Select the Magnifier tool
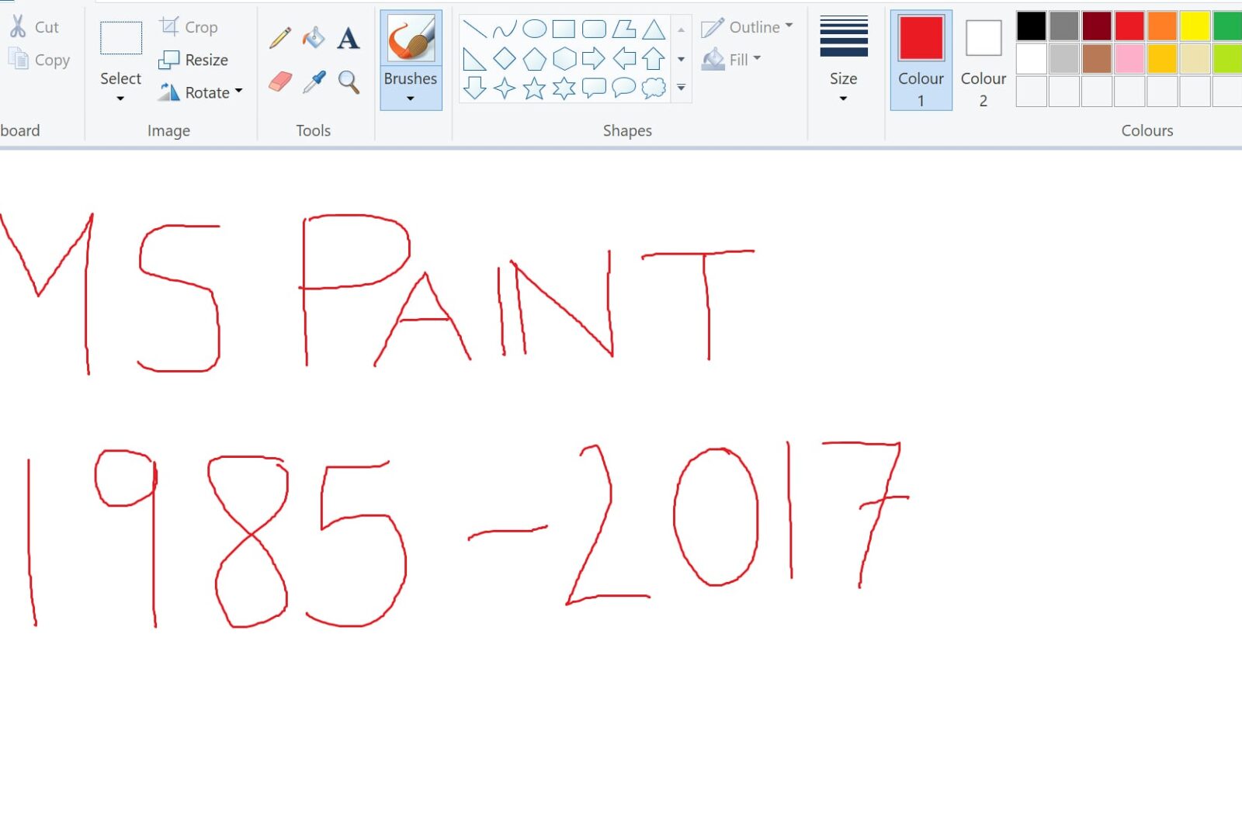 click(349, 81)
